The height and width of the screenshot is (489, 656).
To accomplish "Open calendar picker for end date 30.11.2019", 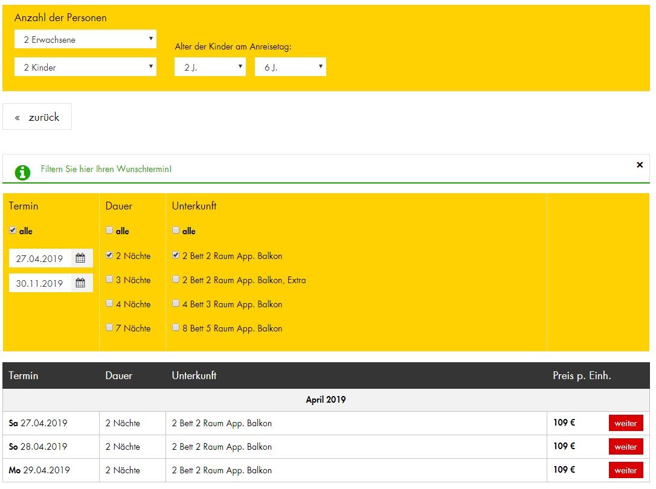I will [x=80, y=283].
